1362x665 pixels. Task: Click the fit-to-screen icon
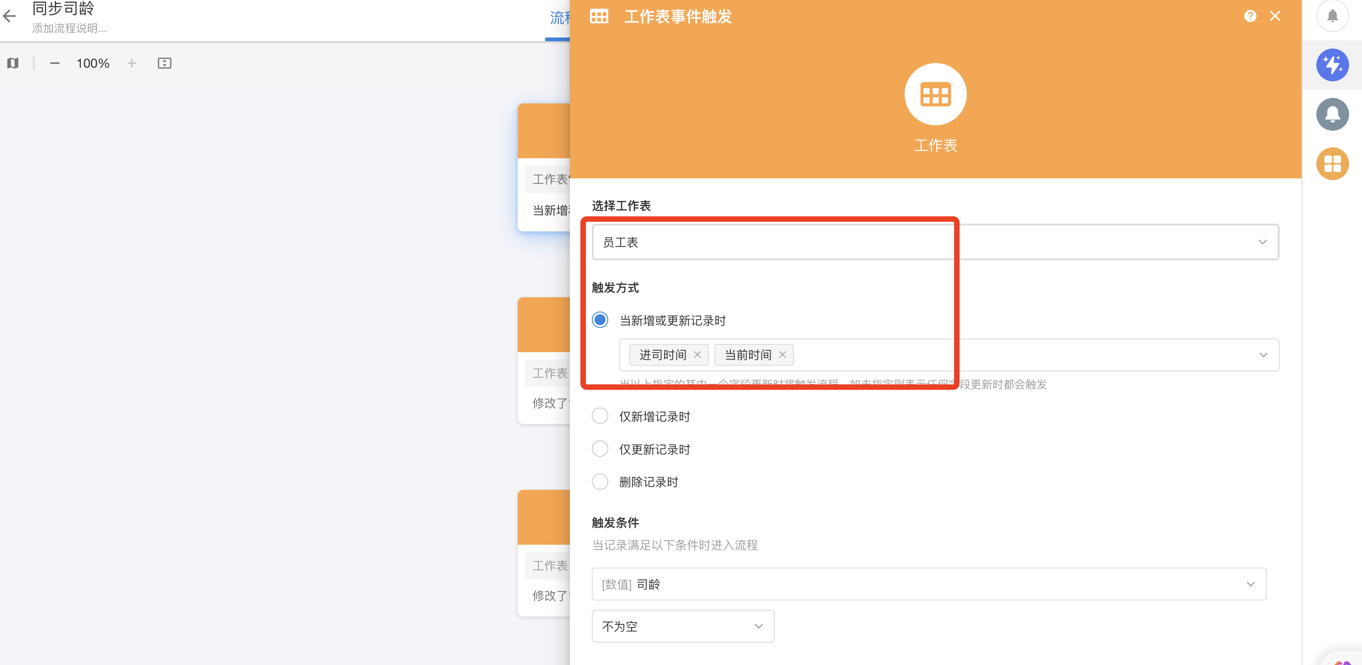pos(165,64)
